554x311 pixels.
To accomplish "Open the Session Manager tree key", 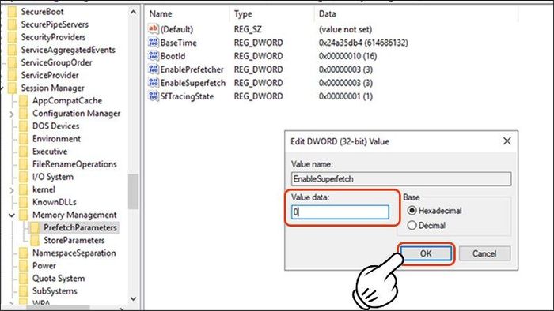I will tap(52, 88).
